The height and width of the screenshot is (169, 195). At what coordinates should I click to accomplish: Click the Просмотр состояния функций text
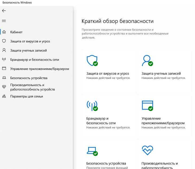pyautogui.click(x=107, y=168)
